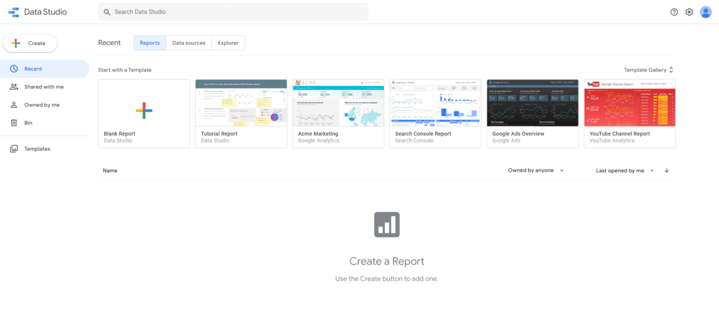The height and width of the screenshot is (314, 719).
Task: Open the settings gear icon
Action: 689,12
